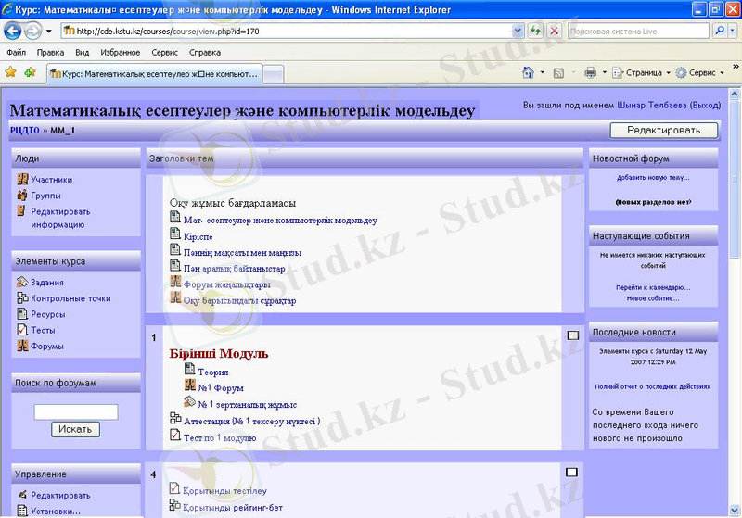Open Полный отчет о последних действиях

coord(653,386)
